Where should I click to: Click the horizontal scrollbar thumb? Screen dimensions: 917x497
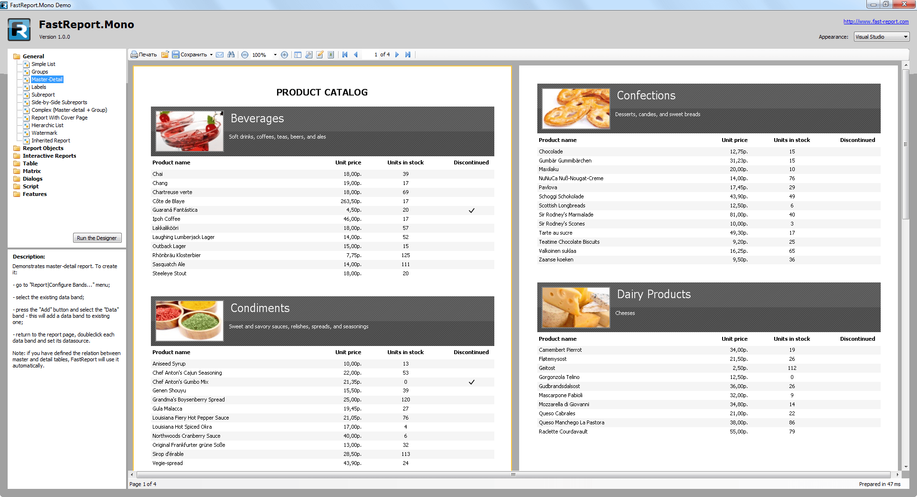coord(513,475)
